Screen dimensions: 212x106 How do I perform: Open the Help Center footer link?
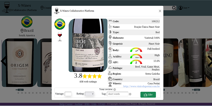click(66, 104)
